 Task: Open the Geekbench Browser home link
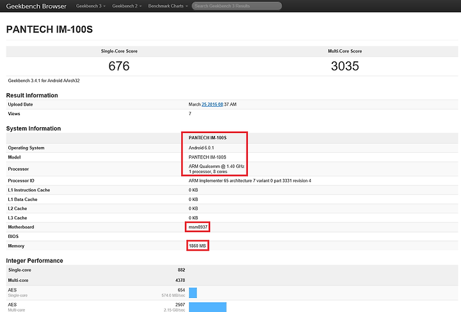36,6
